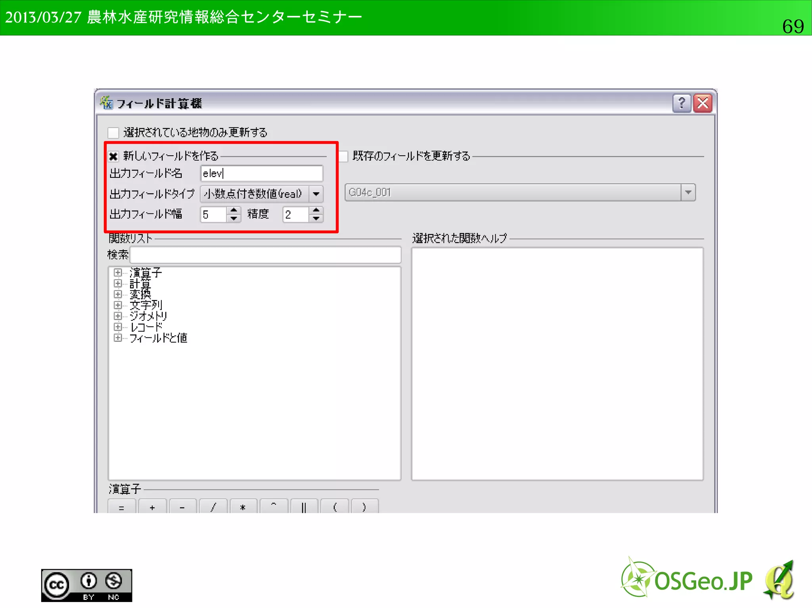
Task: Click the 出力フィールド名 input containing elev
Action: 262,173
